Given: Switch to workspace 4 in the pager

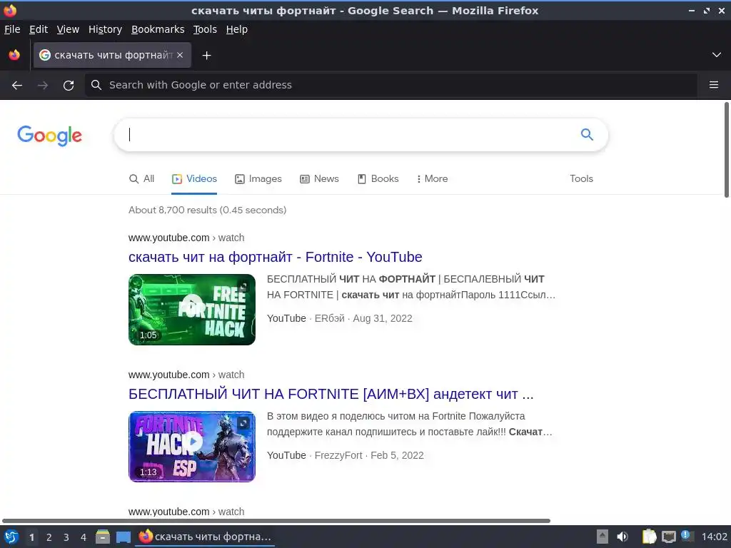Looking at the screenshot, I should point(84,537).
